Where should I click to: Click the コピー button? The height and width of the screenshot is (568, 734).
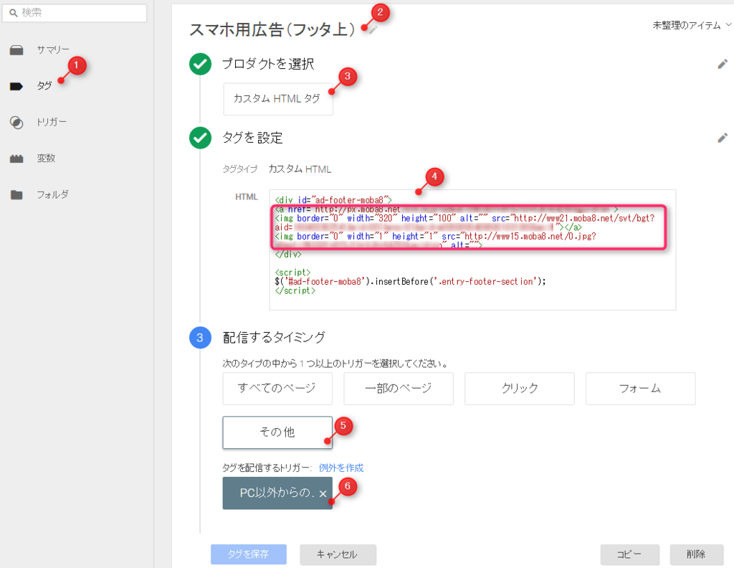(629, 554)
